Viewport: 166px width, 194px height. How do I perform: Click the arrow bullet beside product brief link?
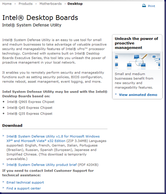pos(3,164)
